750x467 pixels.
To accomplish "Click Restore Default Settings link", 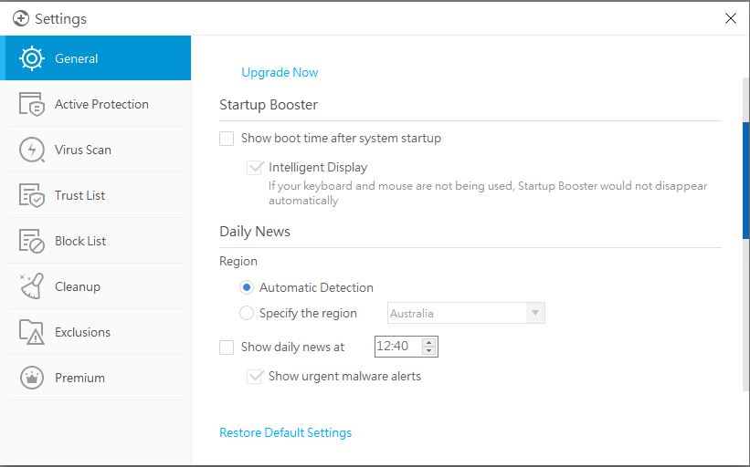I will tap(285, 433).
